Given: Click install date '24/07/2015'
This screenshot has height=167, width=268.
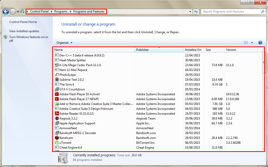Looking at the screenshot, I should click(192, 114).
